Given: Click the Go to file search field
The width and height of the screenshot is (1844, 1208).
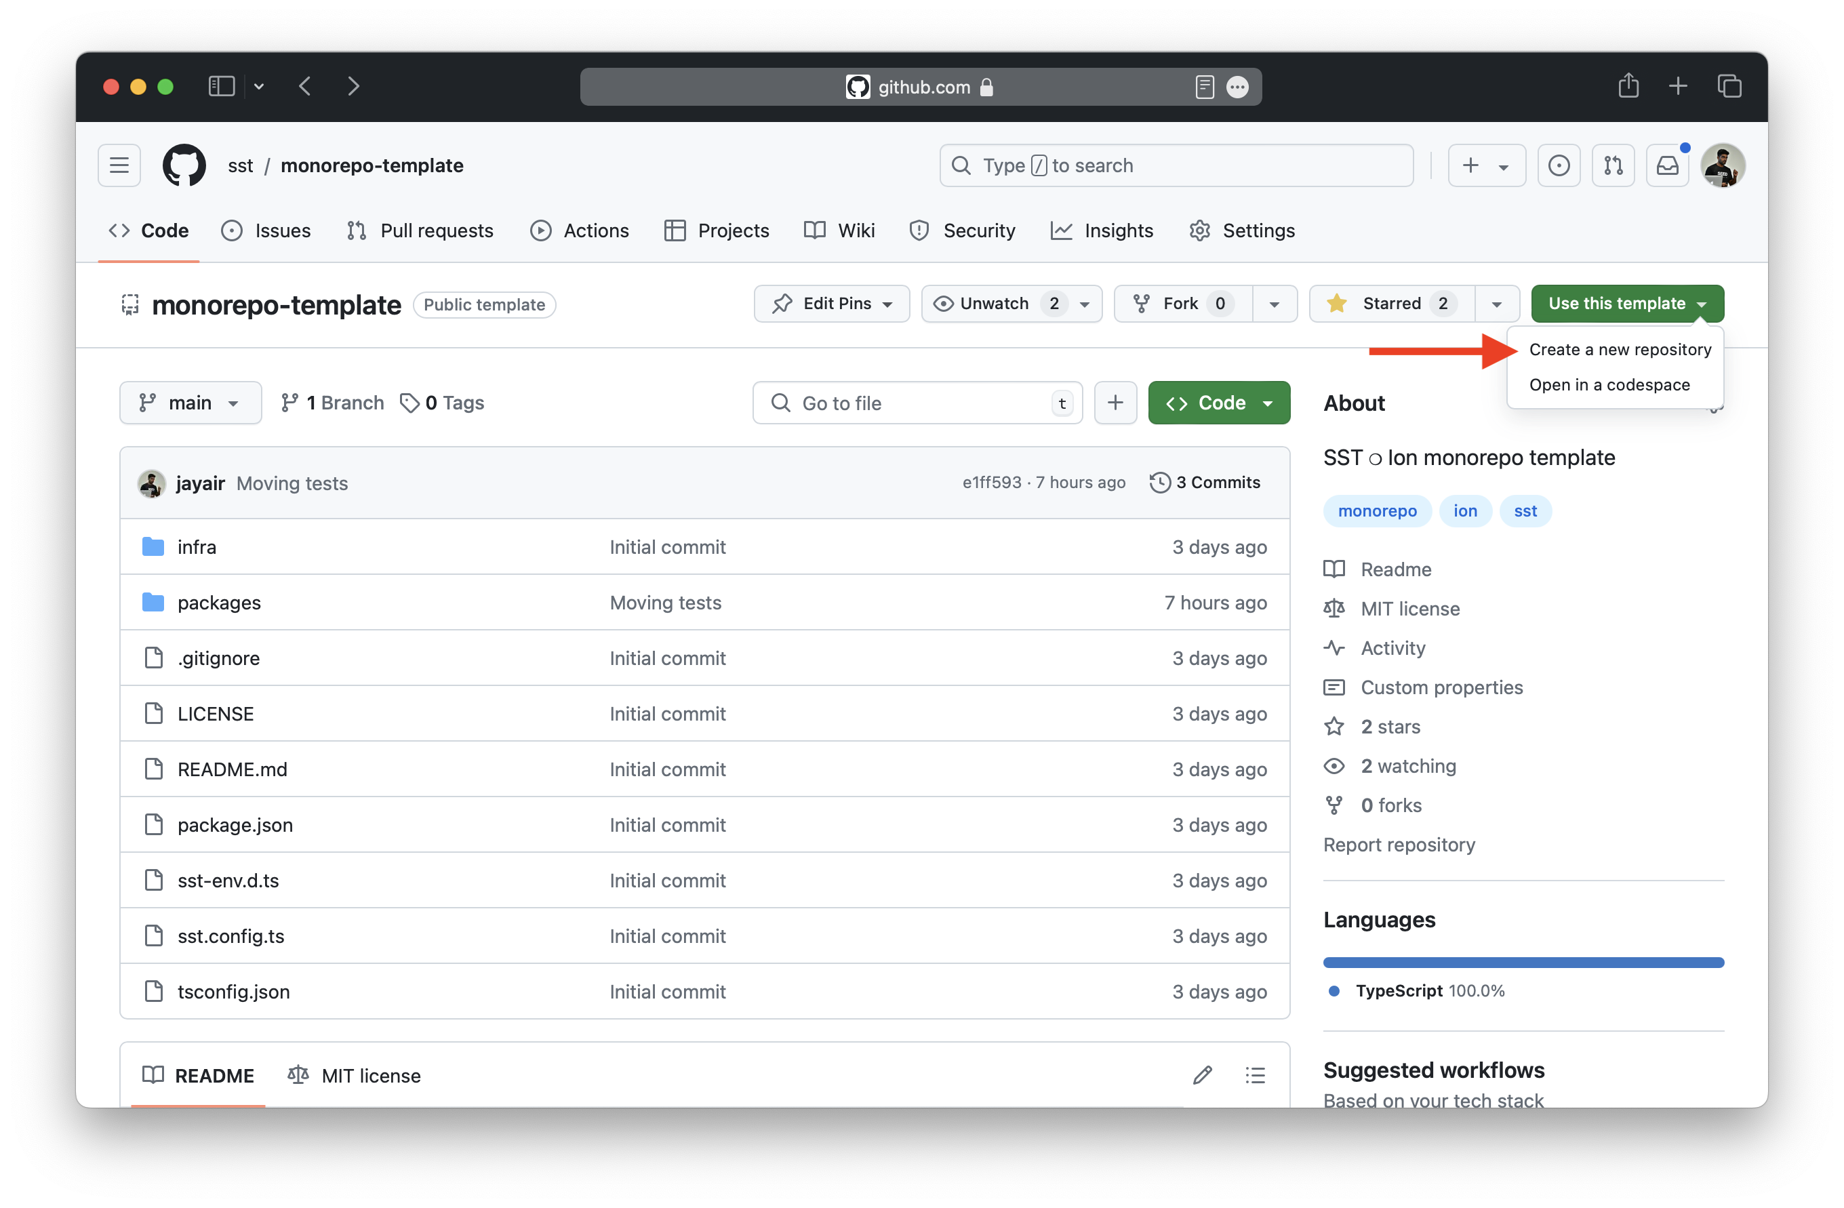Looking at the screenshot, I should [x=917, y=403].
